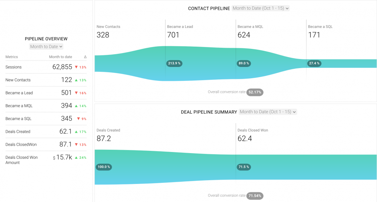Select the Deals Closed Won Amount metric row

click(x=21, y=160)
